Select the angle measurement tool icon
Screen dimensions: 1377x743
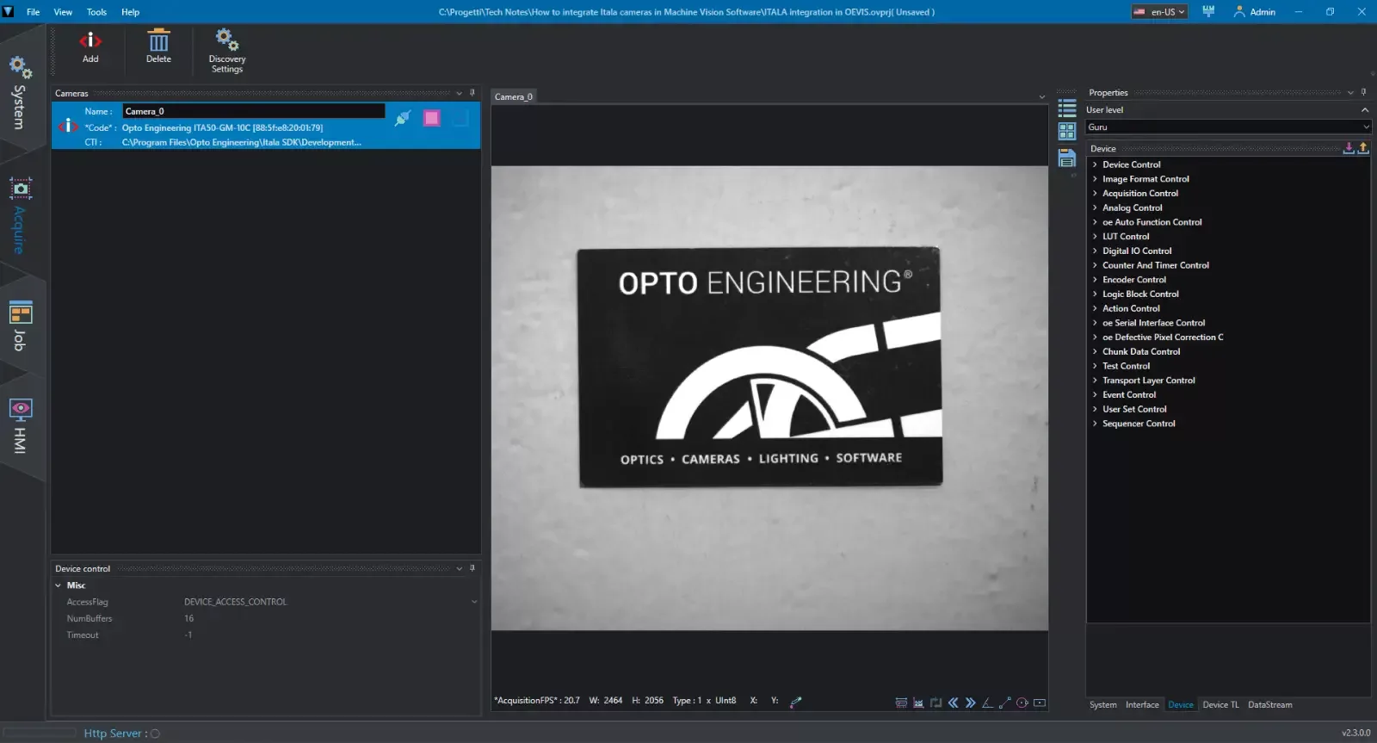pyautogui.click(x=987, y=703)
